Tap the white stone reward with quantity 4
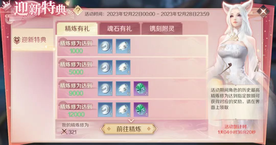Screen dimensions: 276x145 [x=123, y=67]
